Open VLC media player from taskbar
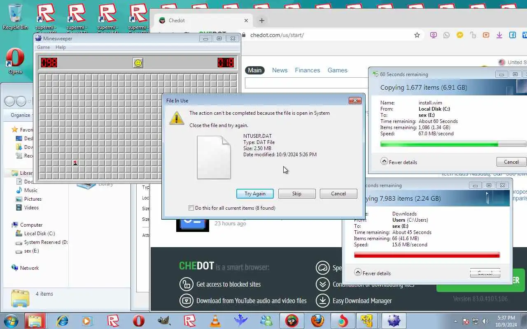Image resolution: width=527 pixels, height=329 pixels. click(x=215, y=321)
